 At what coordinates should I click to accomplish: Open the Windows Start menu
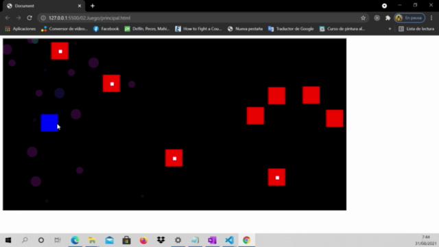[x=8, y=240]
